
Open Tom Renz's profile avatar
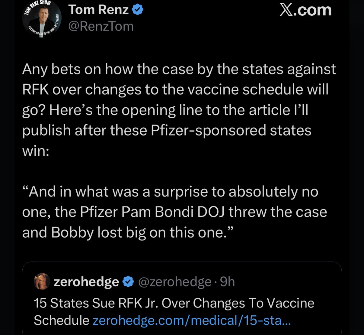tap(41, 19)
